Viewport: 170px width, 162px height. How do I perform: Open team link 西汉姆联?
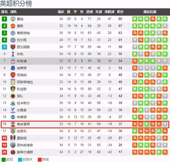(23, 47)
